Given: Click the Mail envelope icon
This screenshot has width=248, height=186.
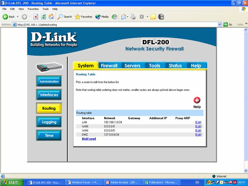Looking at the screenshot, I should pos(123,17).
